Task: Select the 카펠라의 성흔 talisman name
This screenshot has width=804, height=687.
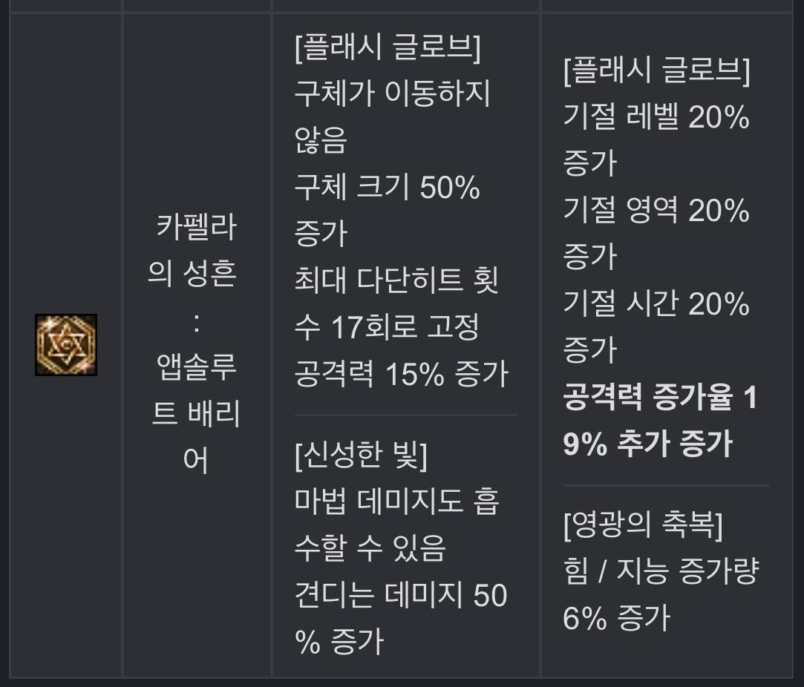Action: tap(193, 249)
